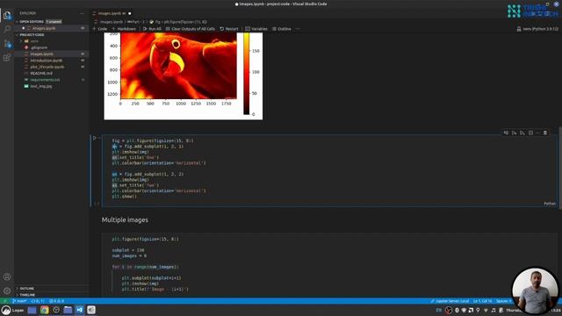Screen dimensions: 562x316
Task: Open cell toolbar more actions ellipsis
Action: 538,133
